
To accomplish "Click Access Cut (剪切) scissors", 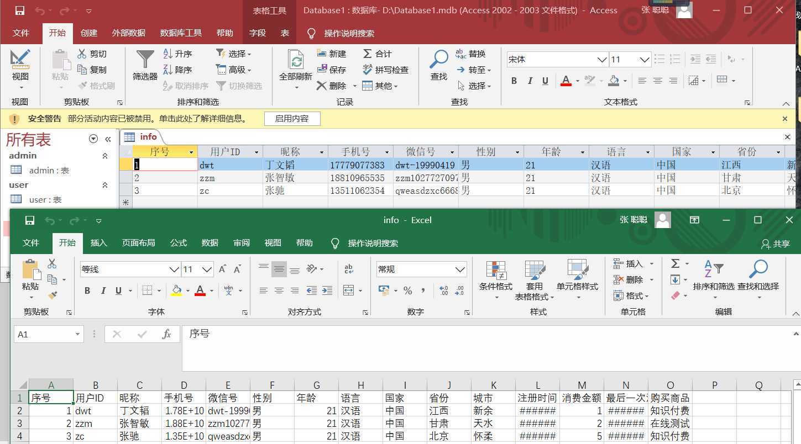I will pos(92,54).
